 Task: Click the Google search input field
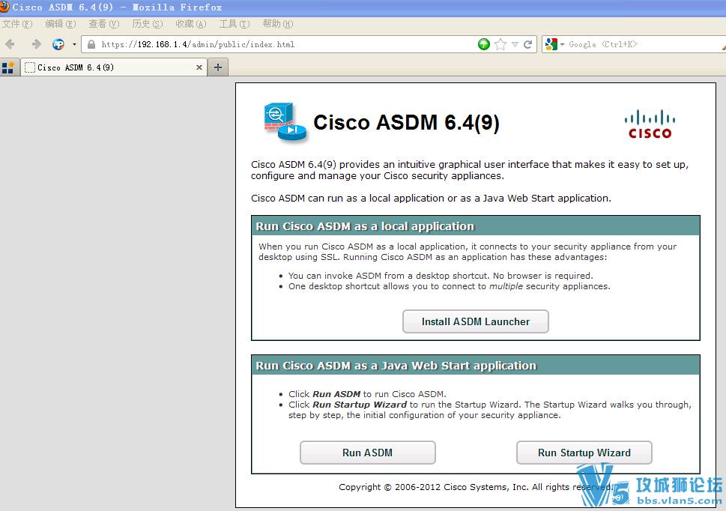pos(644,44)
